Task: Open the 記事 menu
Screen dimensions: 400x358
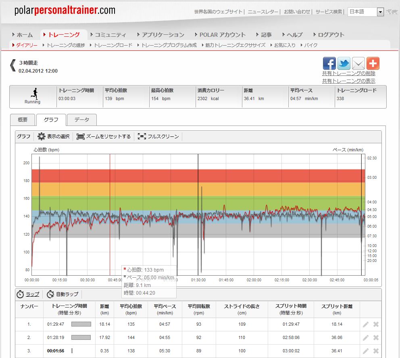Action: (x=264, y=35)
